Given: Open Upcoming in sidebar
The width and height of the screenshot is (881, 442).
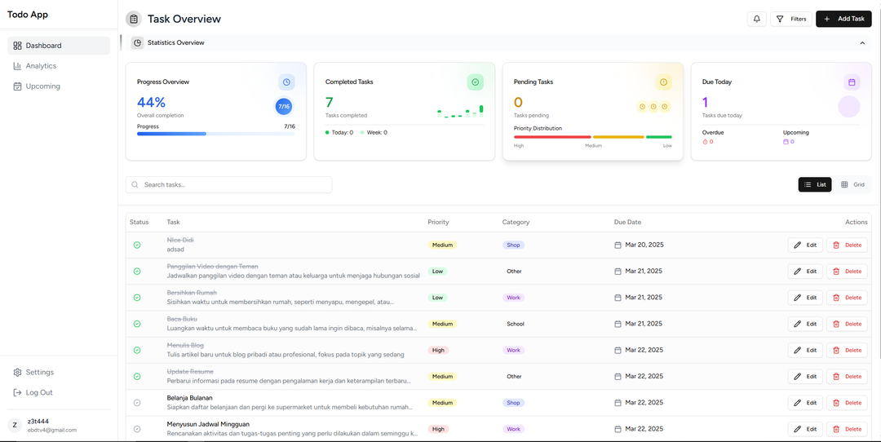Looking at the screenshot, I should point(59,86).
